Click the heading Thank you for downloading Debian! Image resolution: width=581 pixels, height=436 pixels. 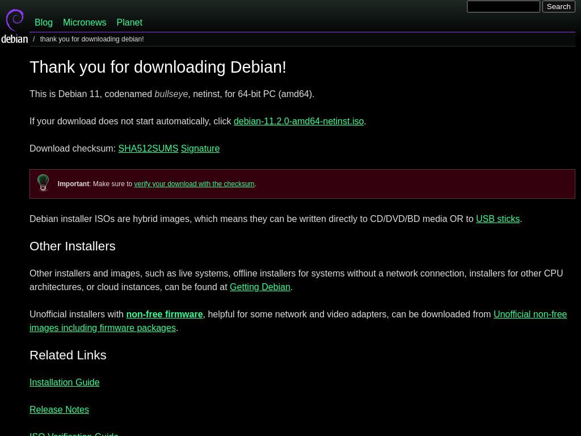point(158,68)
